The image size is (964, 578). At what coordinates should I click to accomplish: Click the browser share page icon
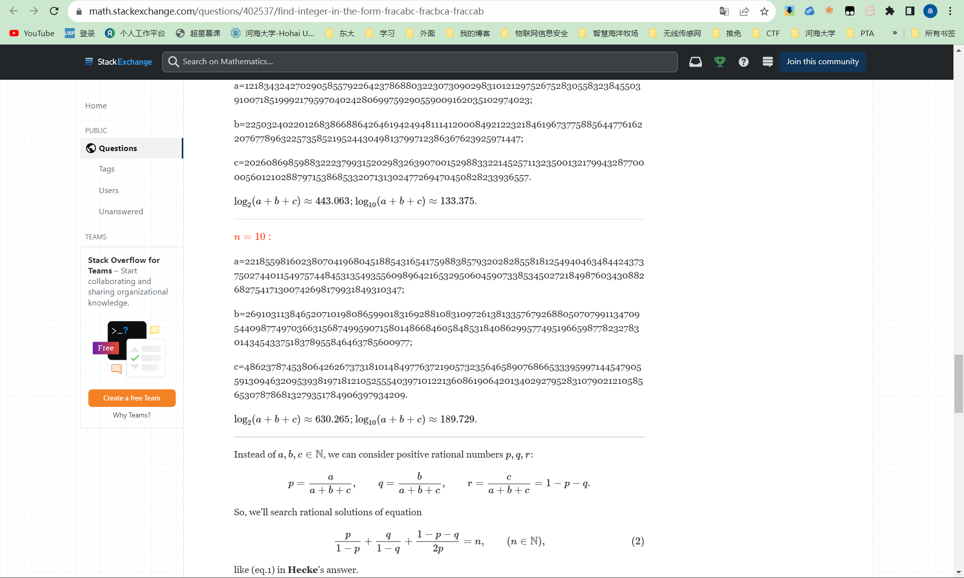point(744,11)
